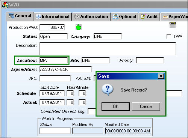This screenshot has width=188, height=138.
Task: Click the Save dialog title bar text
Action: pyautogui.click(x=104, y=76)
